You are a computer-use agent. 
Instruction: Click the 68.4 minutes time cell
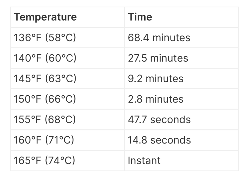point(159,38)
